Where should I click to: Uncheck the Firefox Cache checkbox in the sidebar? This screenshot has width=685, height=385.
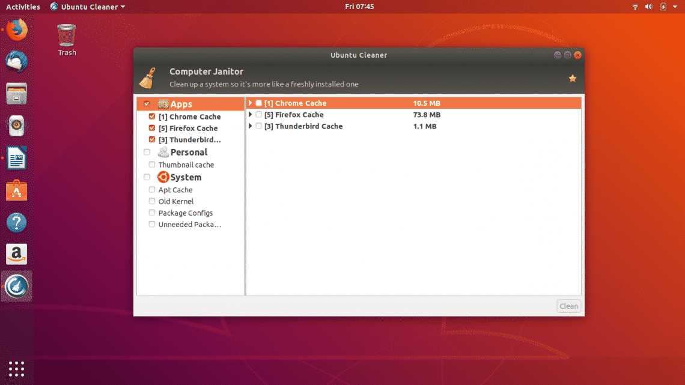tap(151, 127)
